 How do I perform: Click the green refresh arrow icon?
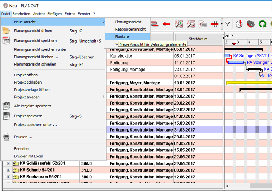262,24
